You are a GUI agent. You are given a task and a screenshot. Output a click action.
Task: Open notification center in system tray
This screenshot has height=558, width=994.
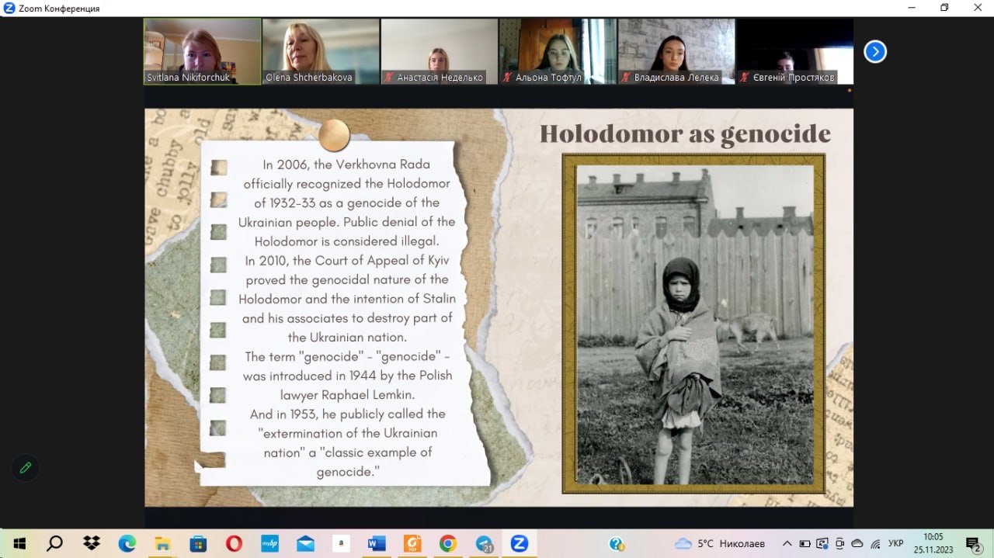coord(973,543)
